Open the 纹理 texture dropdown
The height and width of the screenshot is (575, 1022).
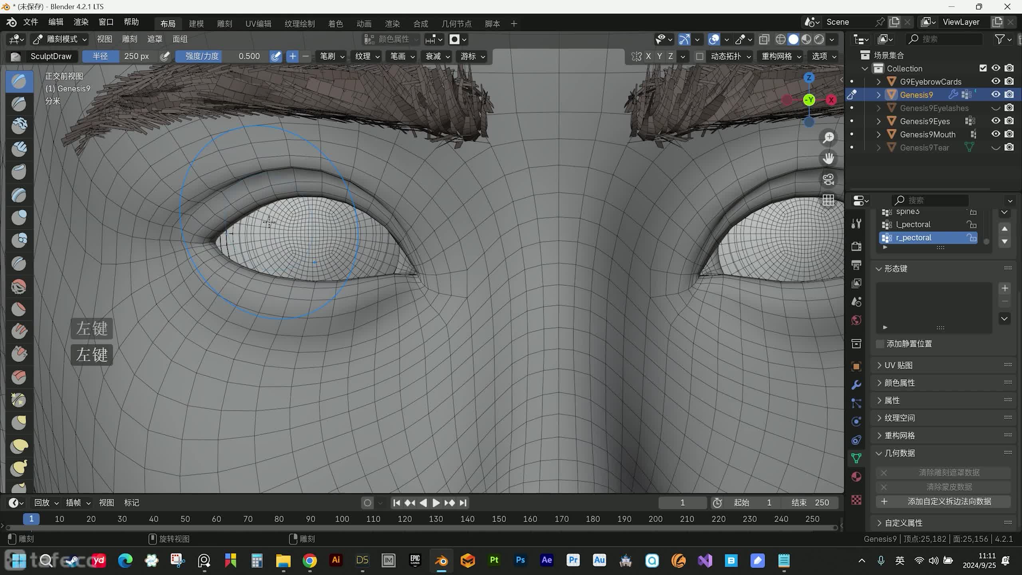click(x=367, y=56)
